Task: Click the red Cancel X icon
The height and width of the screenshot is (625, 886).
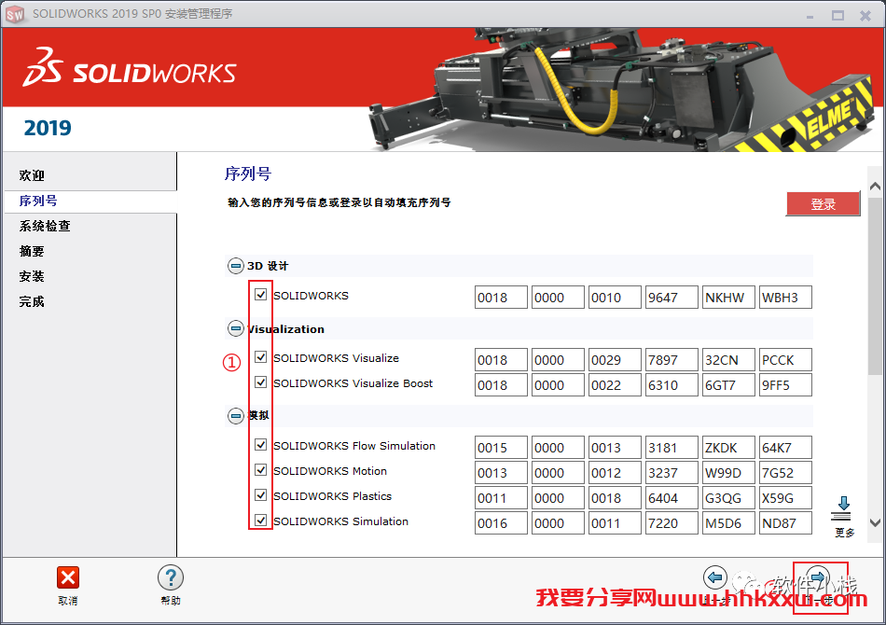Action: pyautogui.click(x=68, y=577)
